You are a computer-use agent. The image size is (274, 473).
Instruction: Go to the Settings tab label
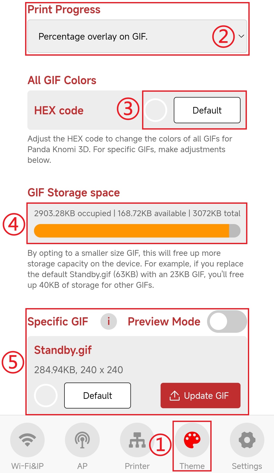click(247, 466)
